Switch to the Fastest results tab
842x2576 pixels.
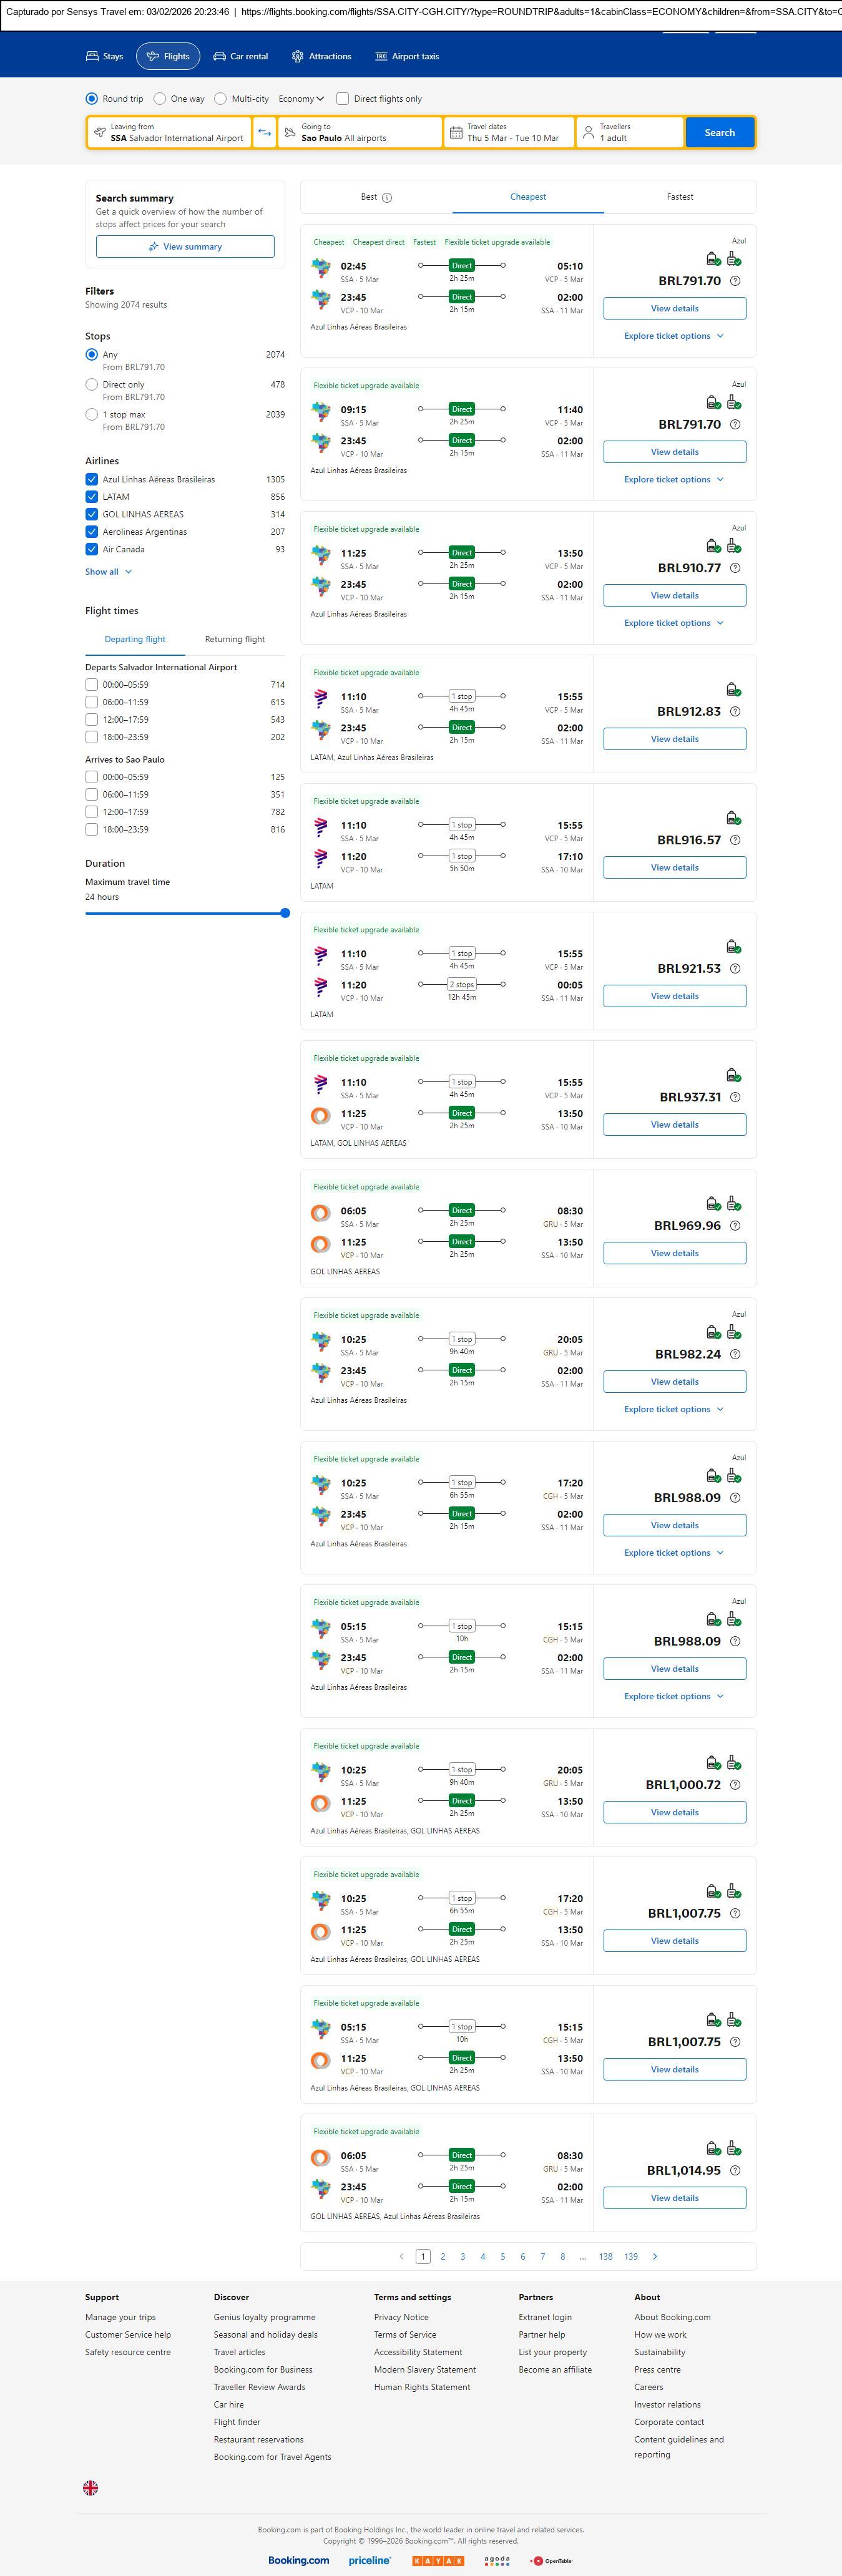point(680,197)
